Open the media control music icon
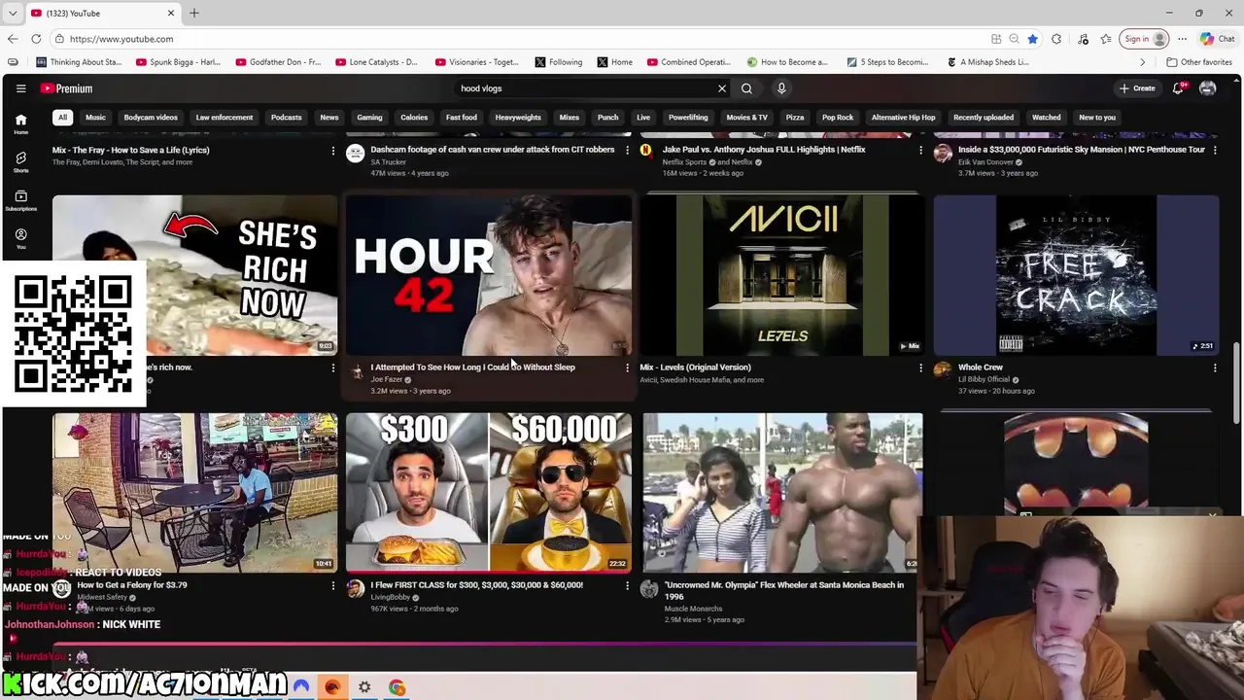 point(1083,39)
